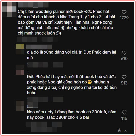Like the reply with 610 likes
This screenshot has width=136, height=136.
(124, 53)
